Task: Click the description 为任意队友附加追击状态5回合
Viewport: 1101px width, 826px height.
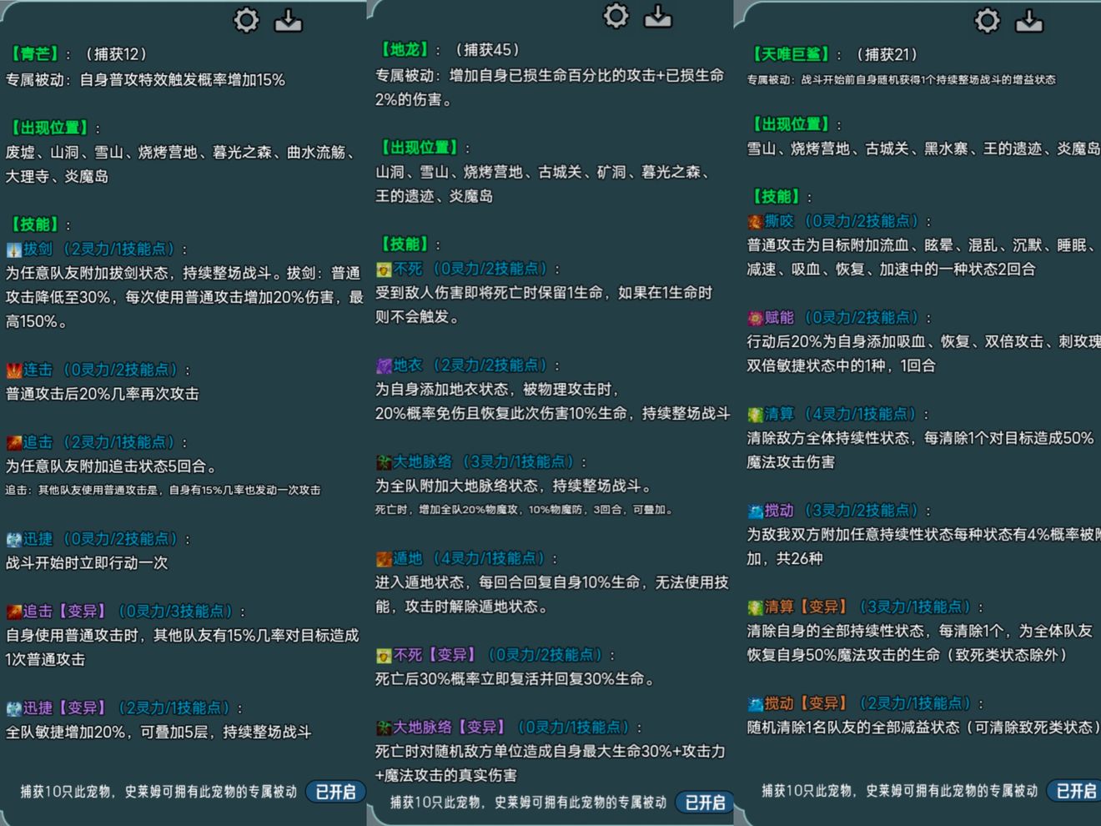Action: pos(112,466)
